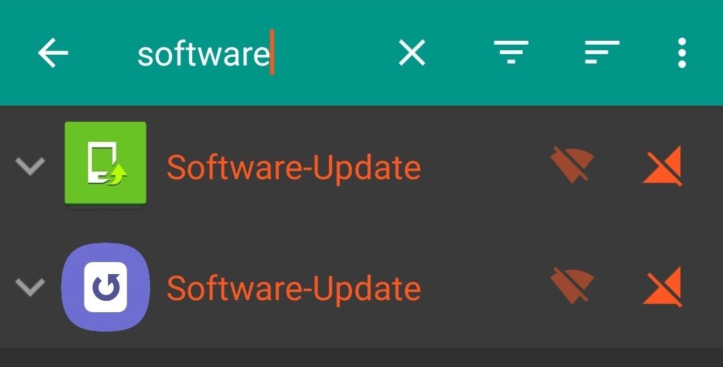Screen dimensions: 723x367
Task: Expand the purple Software-Update entry chevron
Action: 30,287
